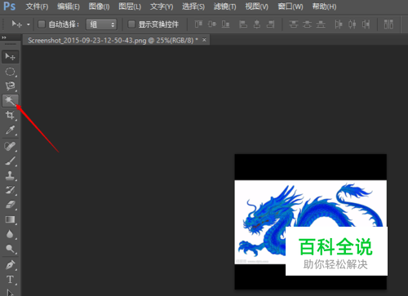This screenshot has height=296, width=408.
Task: Open the 滤镜(T) menu
Action: [x=224, y=7]
